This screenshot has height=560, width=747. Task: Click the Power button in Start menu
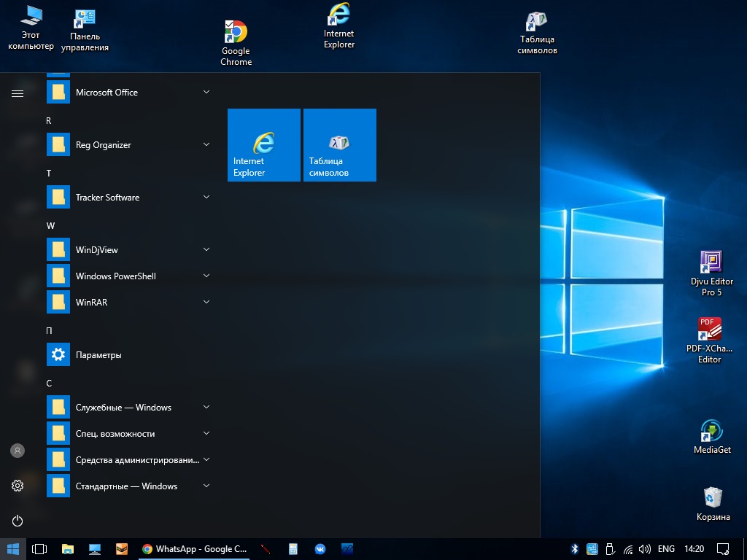point(18,521)
